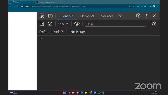
Task: Open the Chrome profile avatar
Action: pos(154,6)
